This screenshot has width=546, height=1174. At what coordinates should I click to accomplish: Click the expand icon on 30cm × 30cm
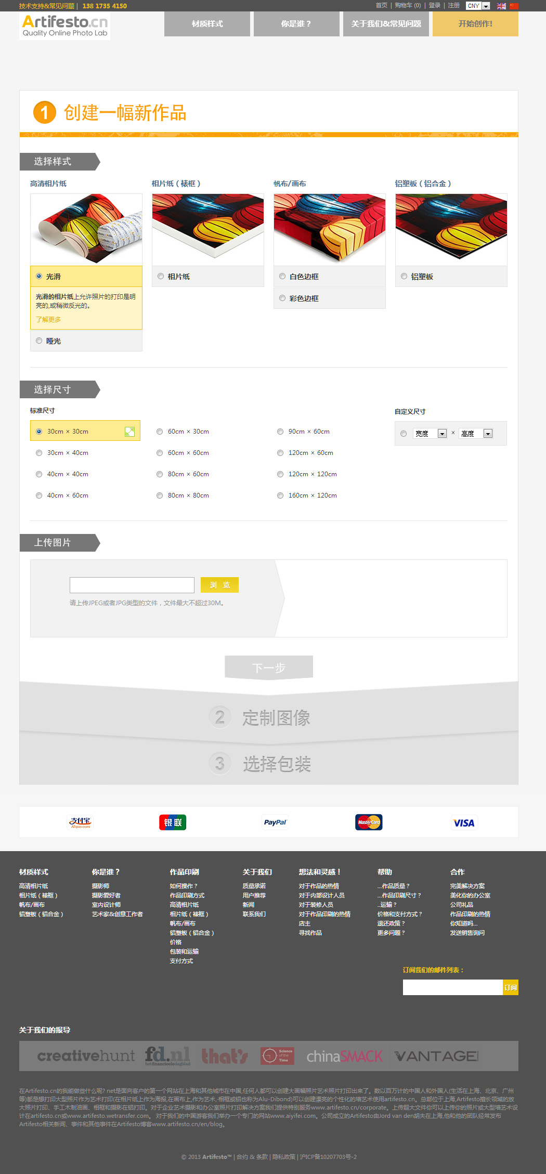(129, 432)
